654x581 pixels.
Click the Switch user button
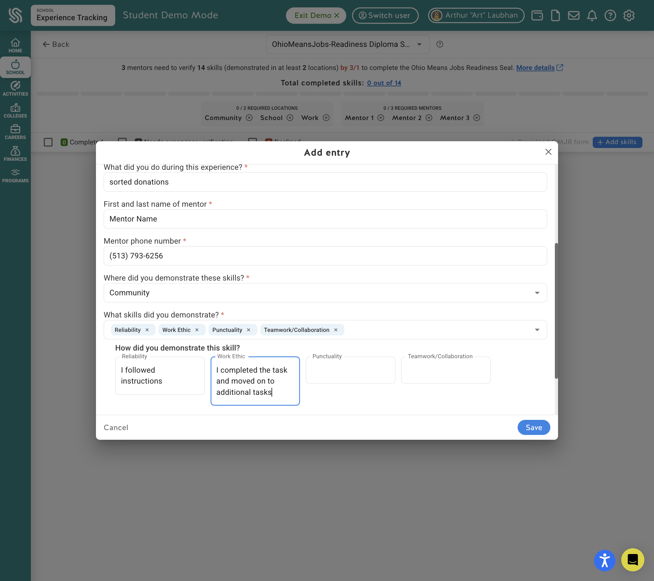click(x=385, y=15)
